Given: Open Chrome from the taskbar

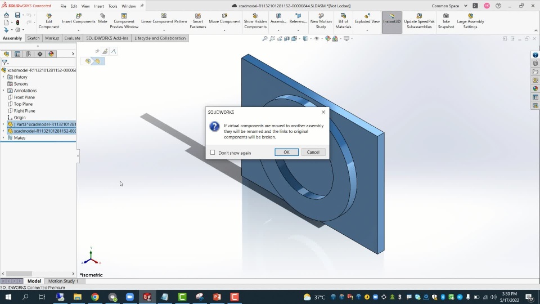Looking at the screenshot, I should click(95, 297).
